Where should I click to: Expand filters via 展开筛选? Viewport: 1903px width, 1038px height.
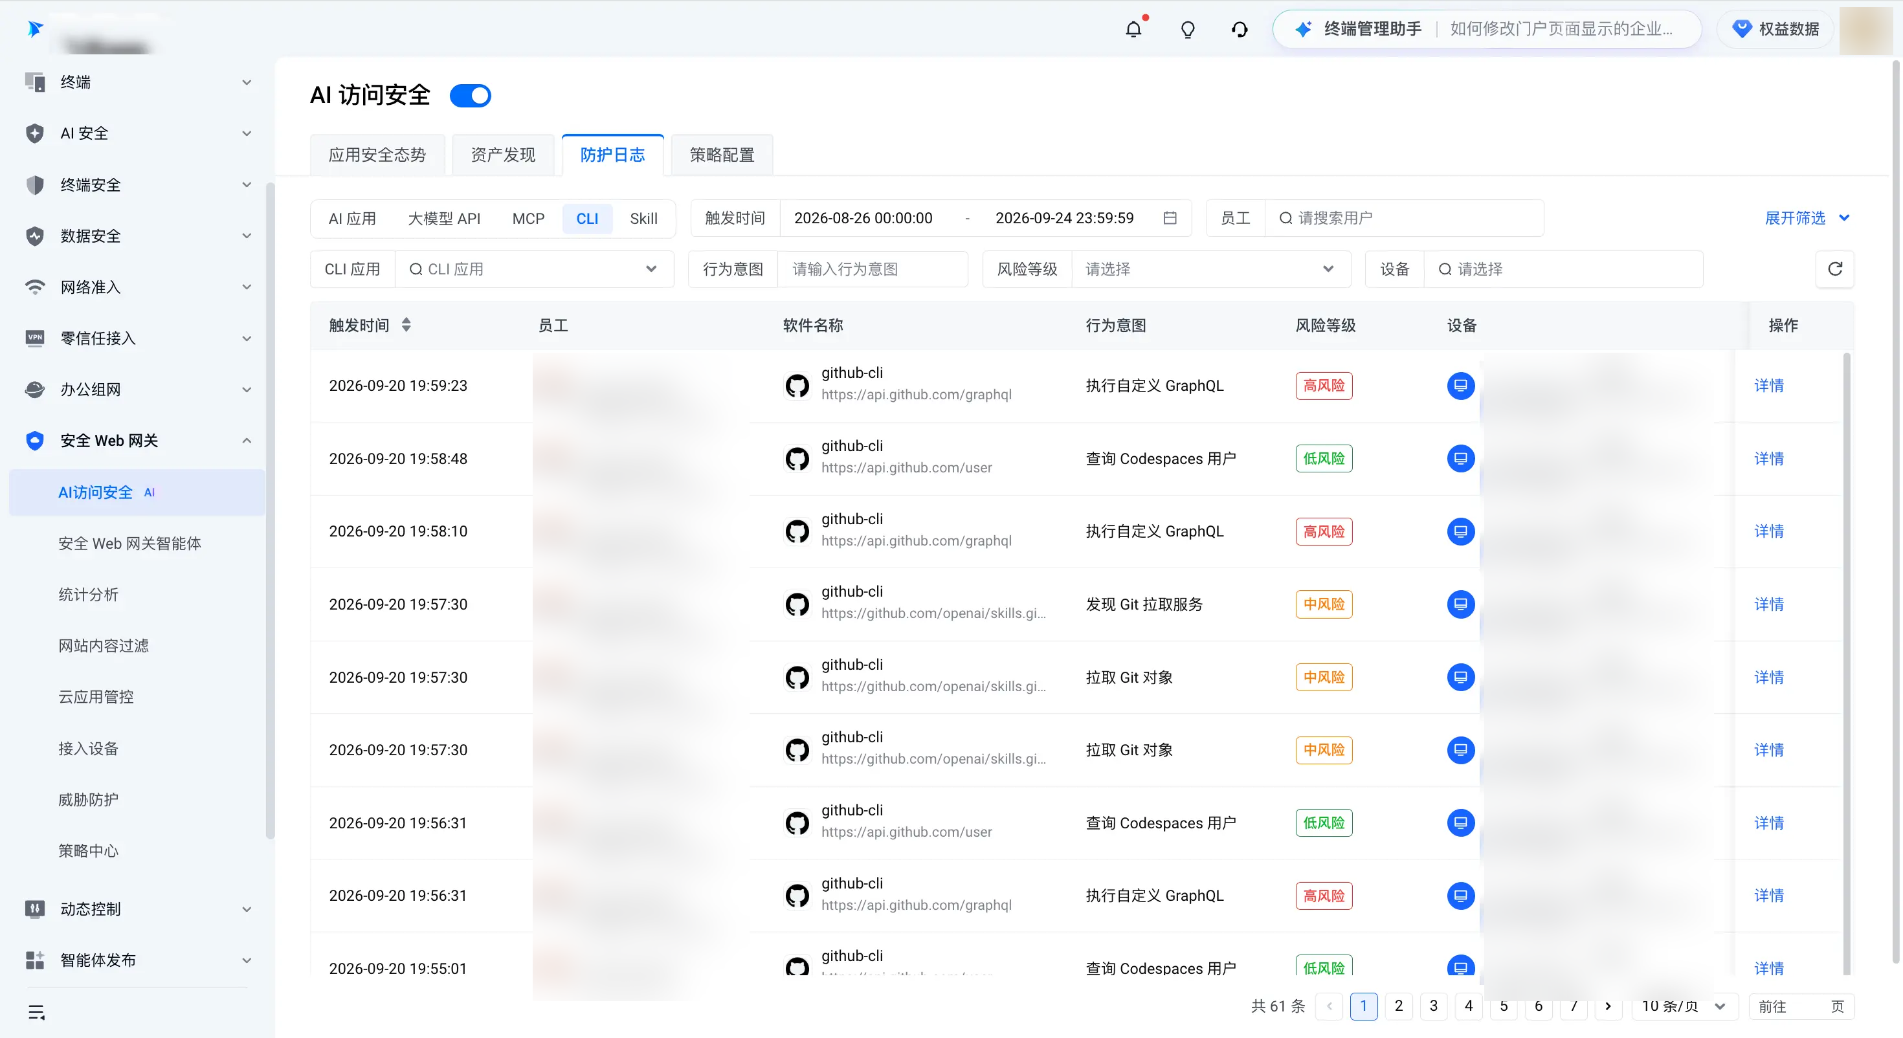[x=1807, y=218]
